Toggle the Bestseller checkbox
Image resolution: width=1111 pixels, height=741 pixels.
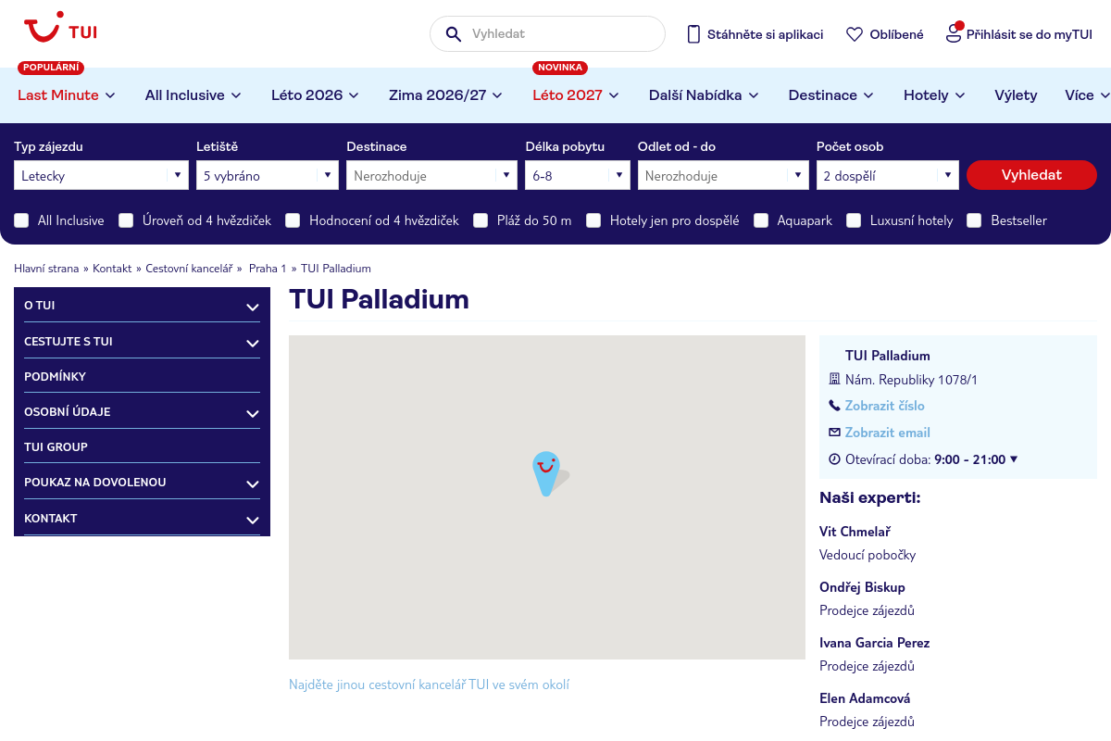(x=974, y=220)
